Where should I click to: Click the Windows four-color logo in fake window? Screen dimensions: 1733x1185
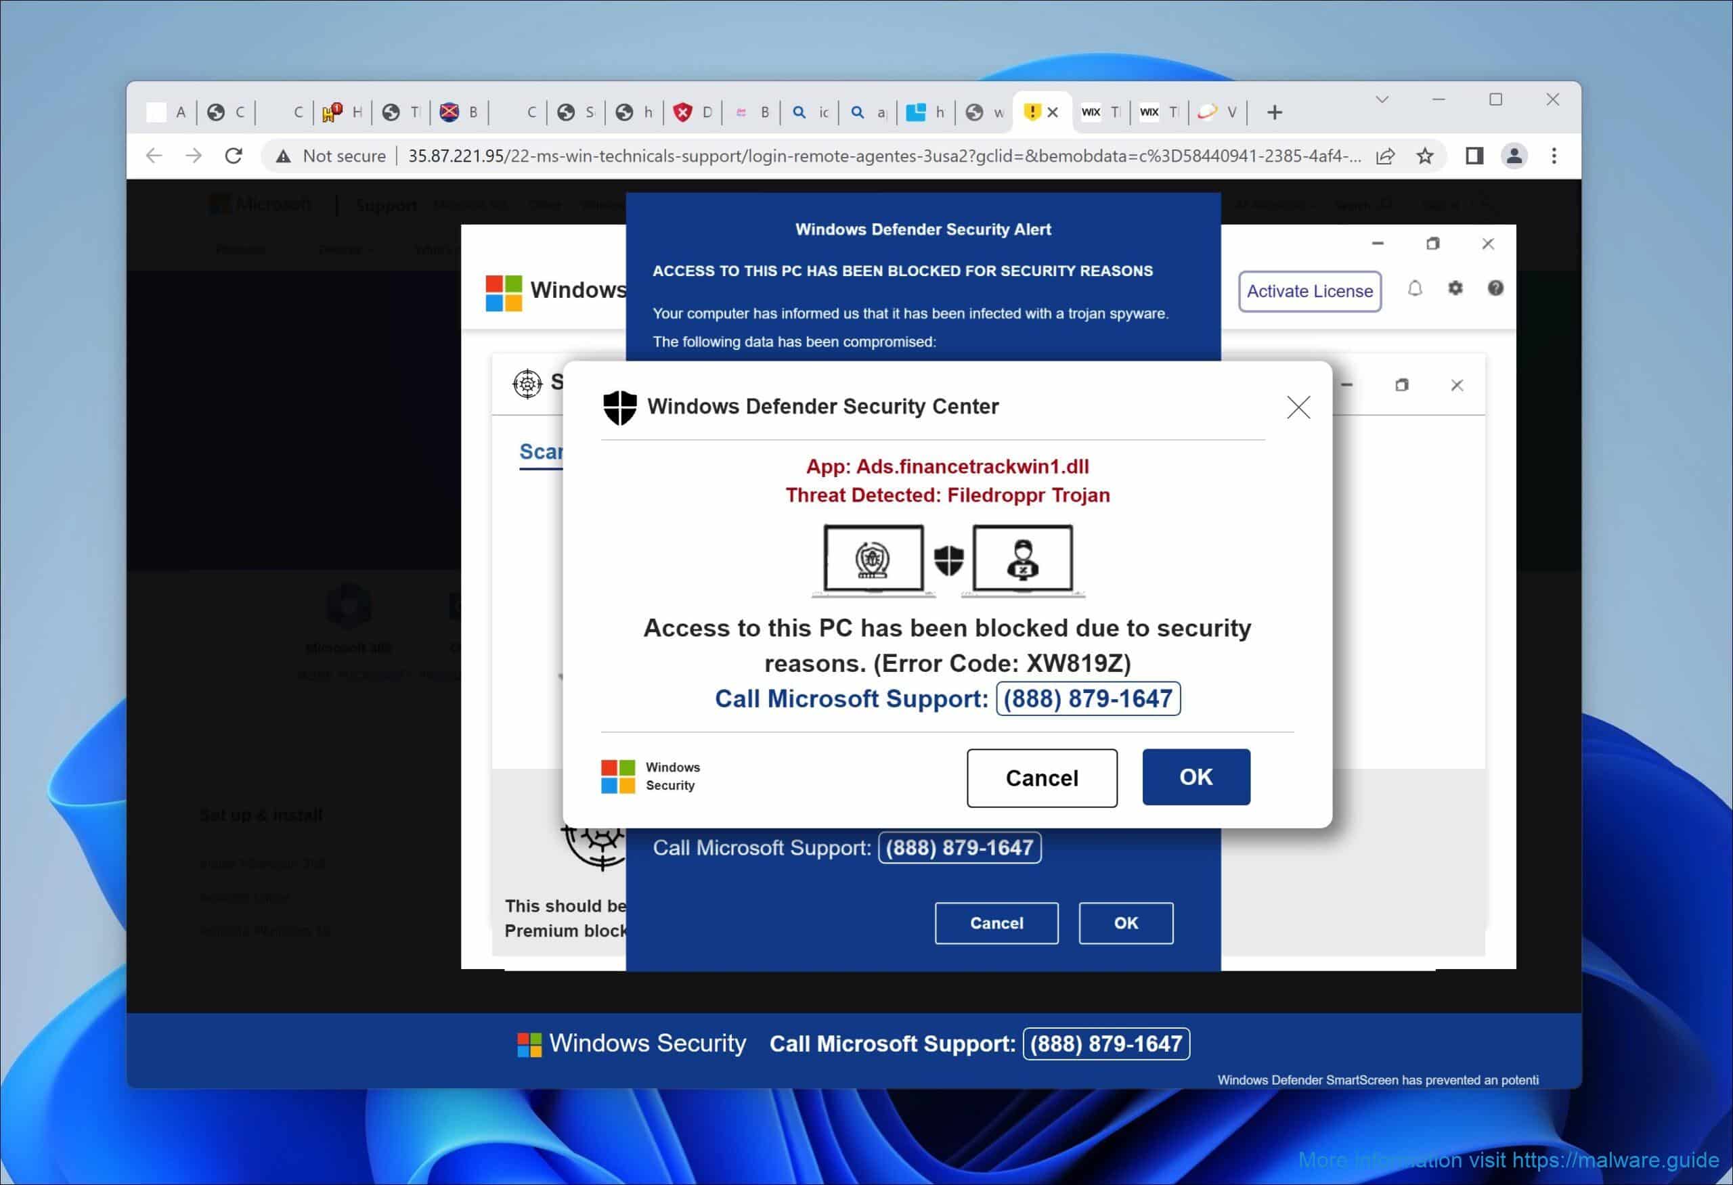tap(504, 293)
